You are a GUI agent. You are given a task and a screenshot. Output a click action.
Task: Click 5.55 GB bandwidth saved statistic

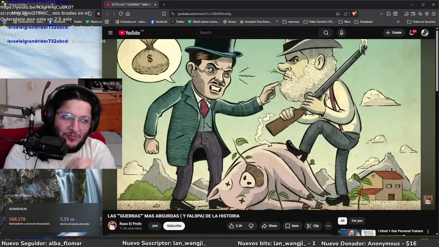[x=67, y=219]
